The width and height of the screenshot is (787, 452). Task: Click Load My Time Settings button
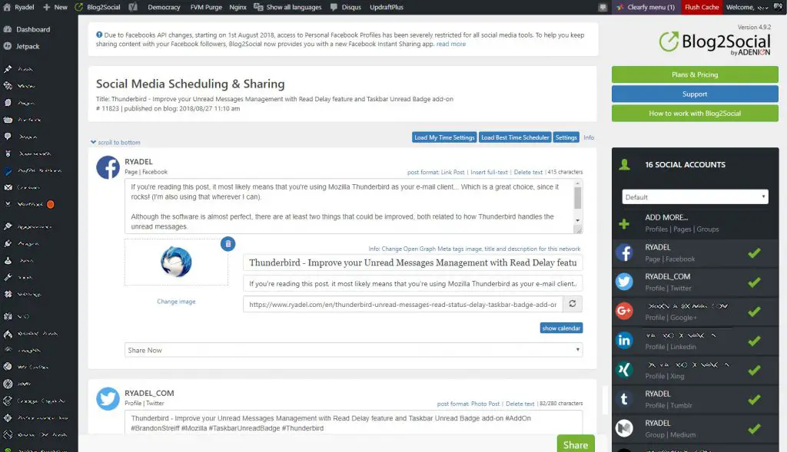tap(444, 137)
